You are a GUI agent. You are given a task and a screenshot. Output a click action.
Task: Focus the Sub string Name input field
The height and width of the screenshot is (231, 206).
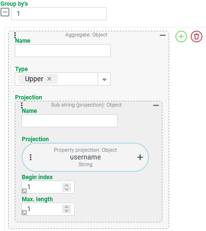(x=69, y=121)
